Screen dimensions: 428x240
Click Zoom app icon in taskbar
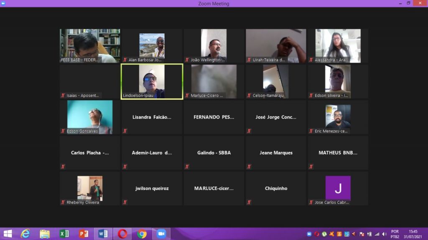(x=161, y=234)
